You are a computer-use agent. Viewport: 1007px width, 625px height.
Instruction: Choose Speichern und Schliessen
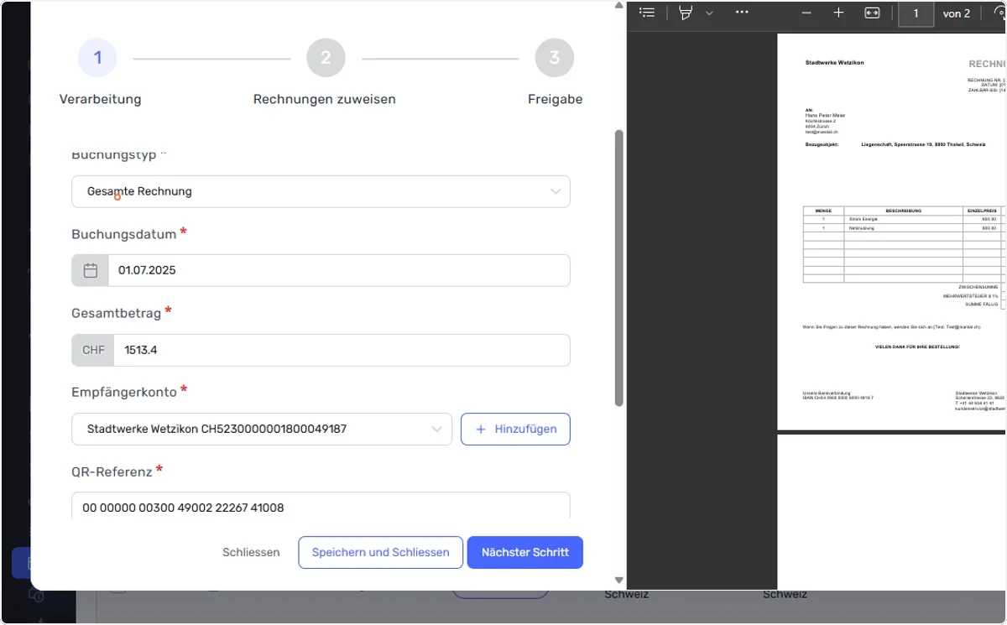pyautogui.click(x=381, y=552)
